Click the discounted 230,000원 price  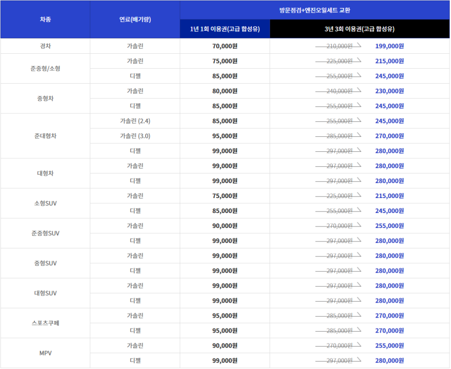[x=389, y=91]
